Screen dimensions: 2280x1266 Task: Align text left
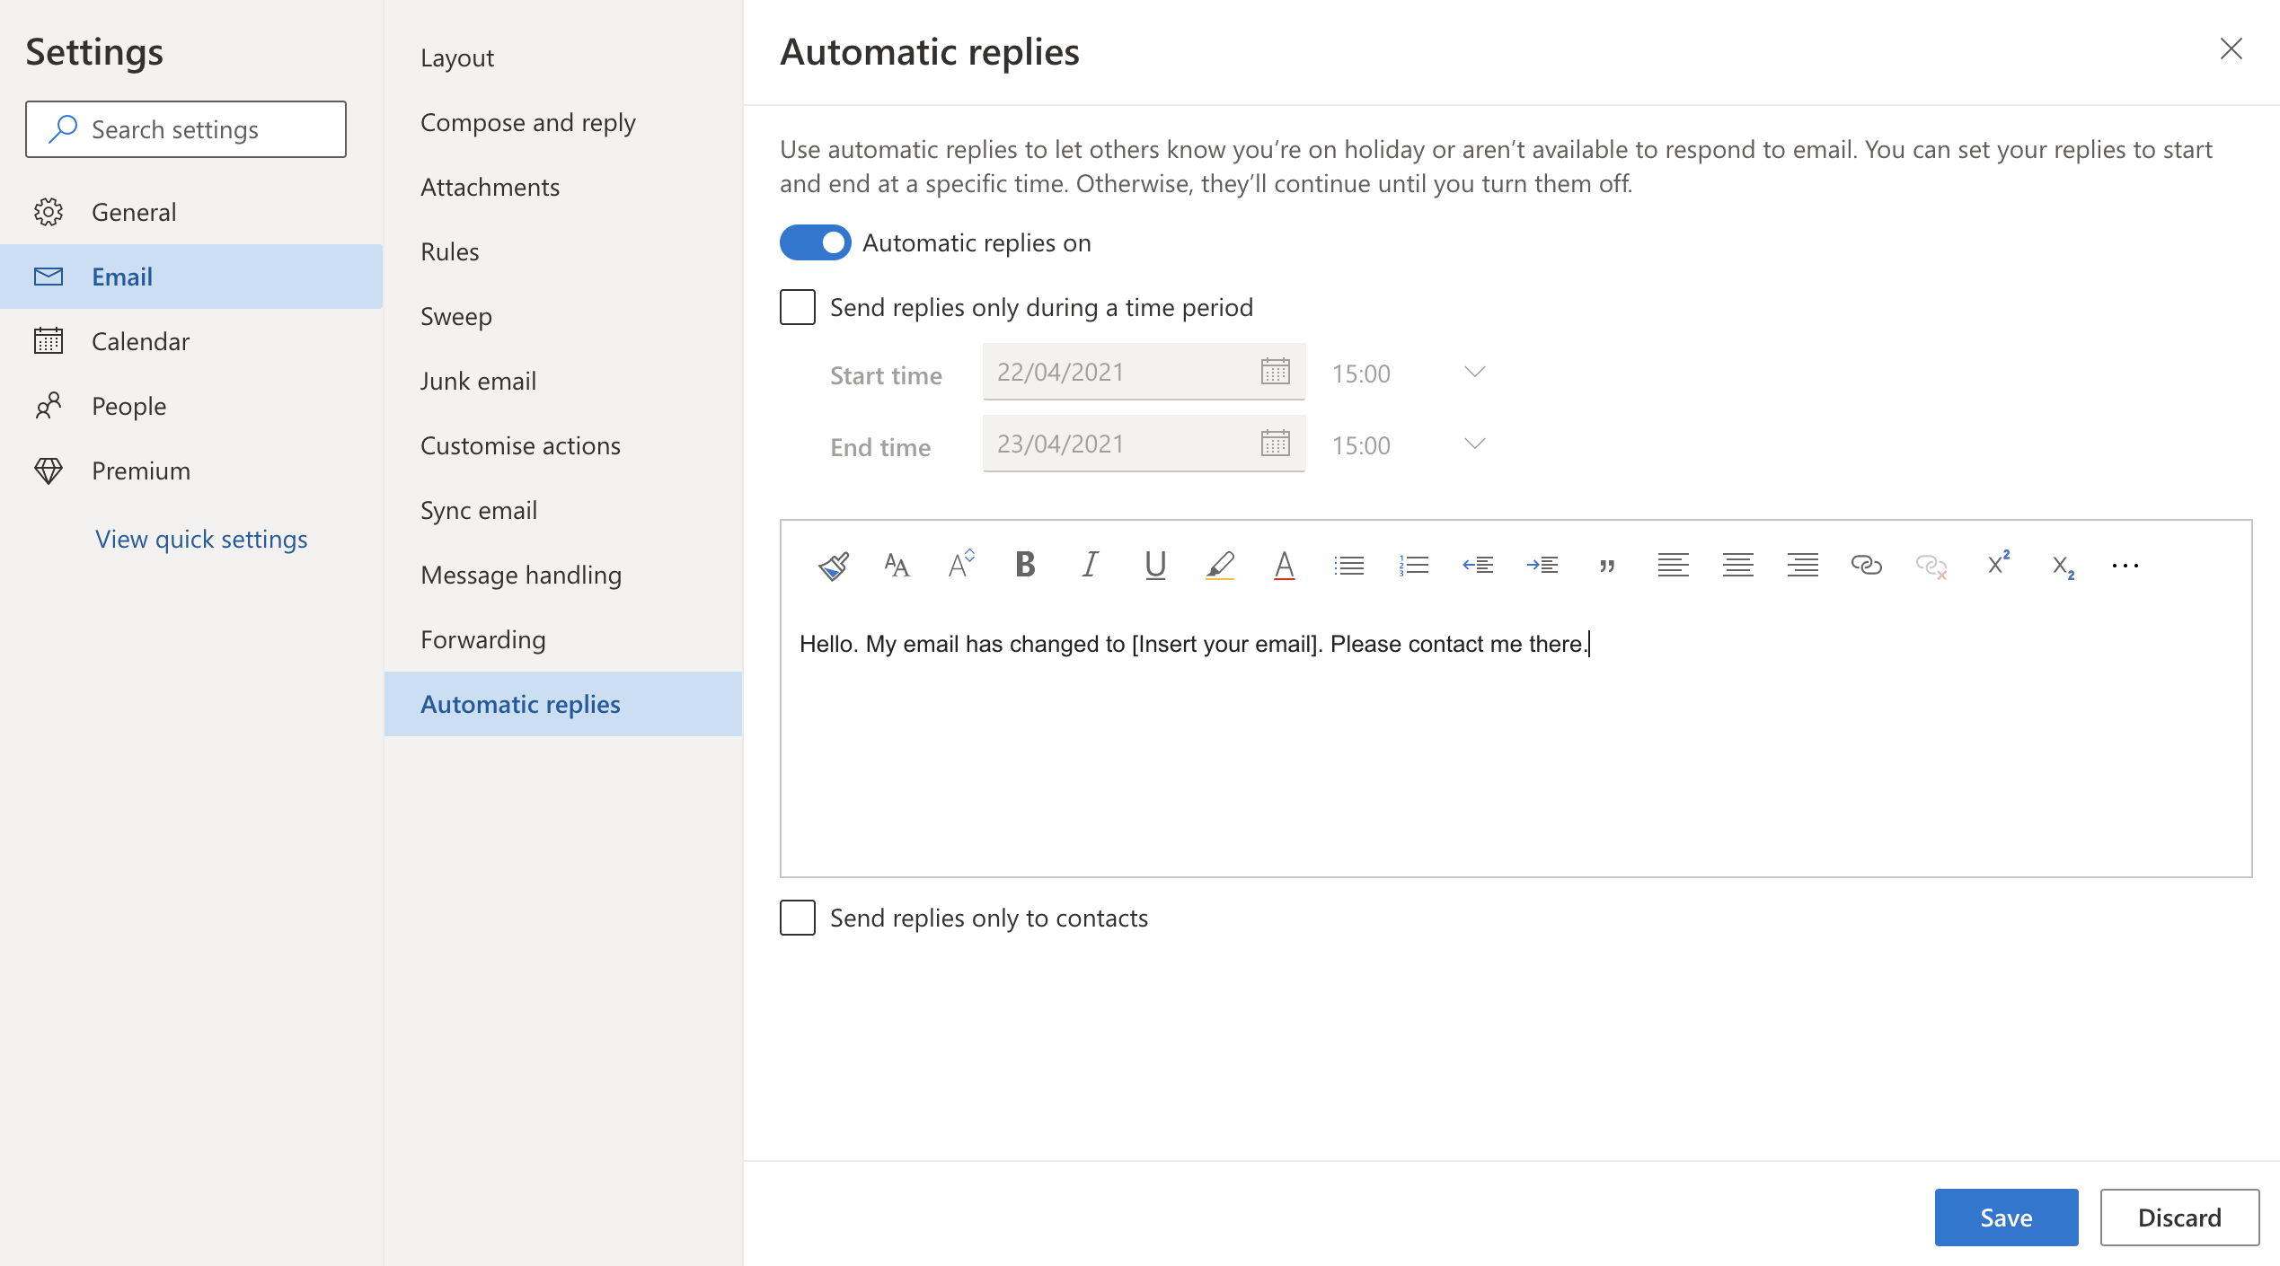click(x=1673, y=566)
